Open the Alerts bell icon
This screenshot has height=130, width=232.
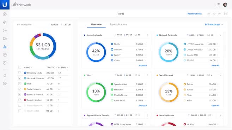pos(5,75)
